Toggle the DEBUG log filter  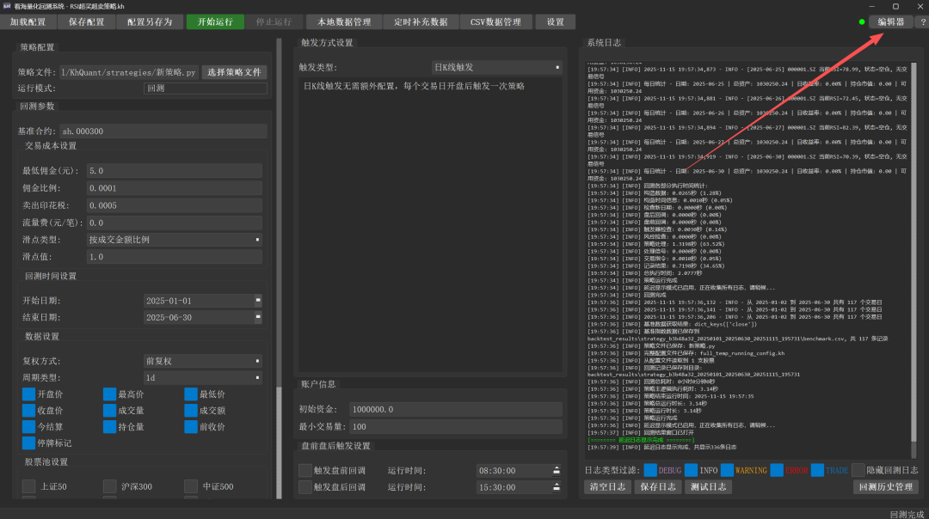coord(650,470)
